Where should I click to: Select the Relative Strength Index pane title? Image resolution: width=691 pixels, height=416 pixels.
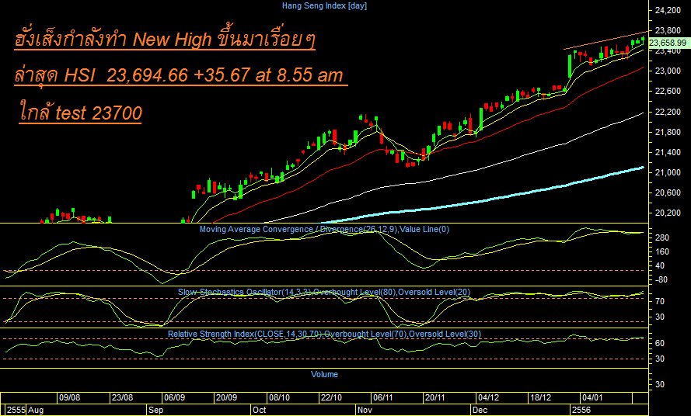point(324,335)
